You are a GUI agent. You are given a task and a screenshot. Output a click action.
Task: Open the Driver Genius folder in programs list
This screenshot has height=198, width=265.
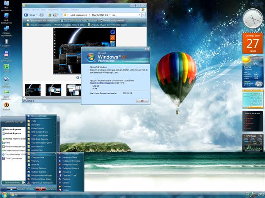pyautogui.click(x=42, y=128)
